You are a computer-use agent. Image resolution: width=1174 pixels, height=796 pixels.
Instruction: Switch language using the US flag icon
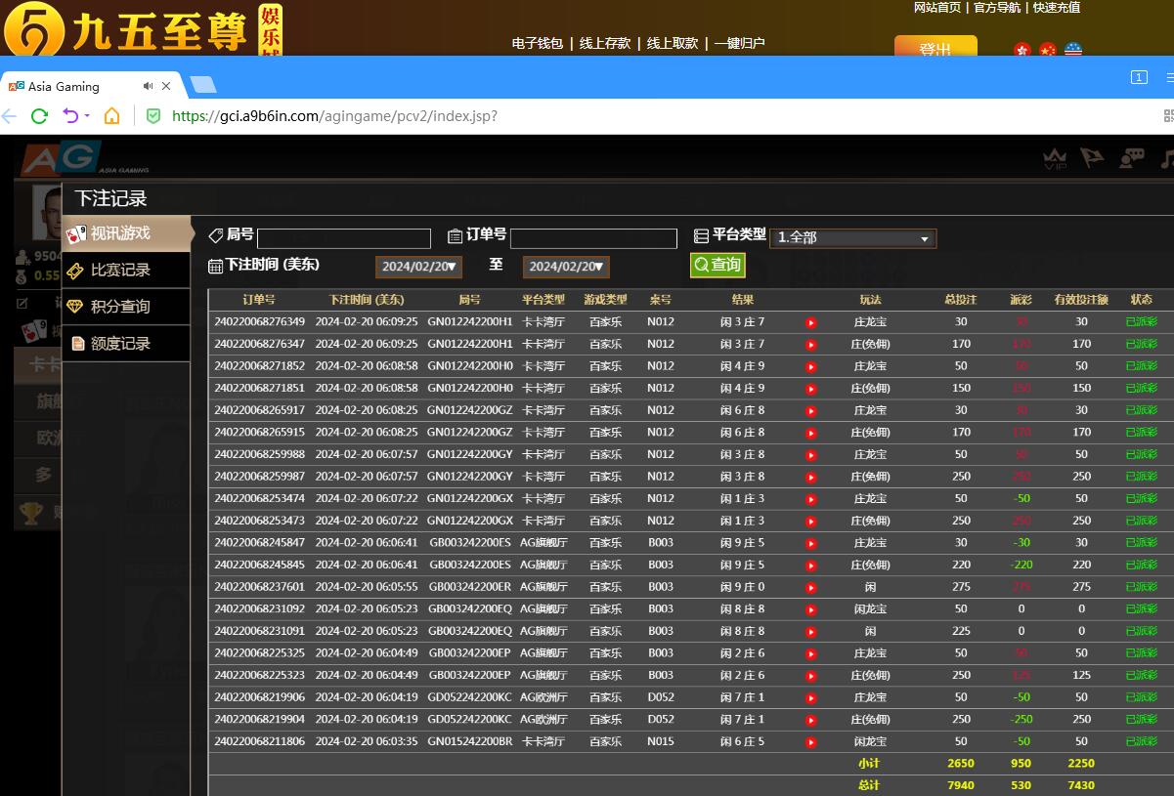click(x=1073, y=50)
